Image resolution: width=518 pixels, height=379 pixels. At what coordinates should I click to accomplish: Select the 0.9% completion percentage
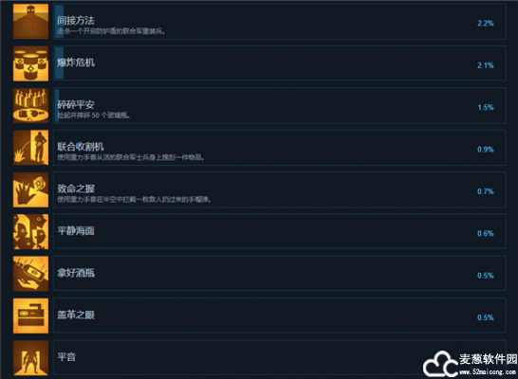pos(486,150)
